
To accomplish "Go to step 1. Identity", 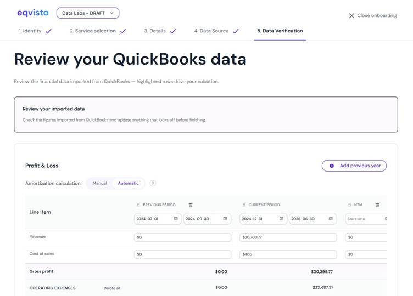I will pos(30,31).
